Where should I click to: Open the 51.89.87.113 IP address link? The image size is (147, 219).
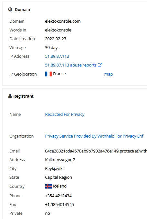point(57,56)
